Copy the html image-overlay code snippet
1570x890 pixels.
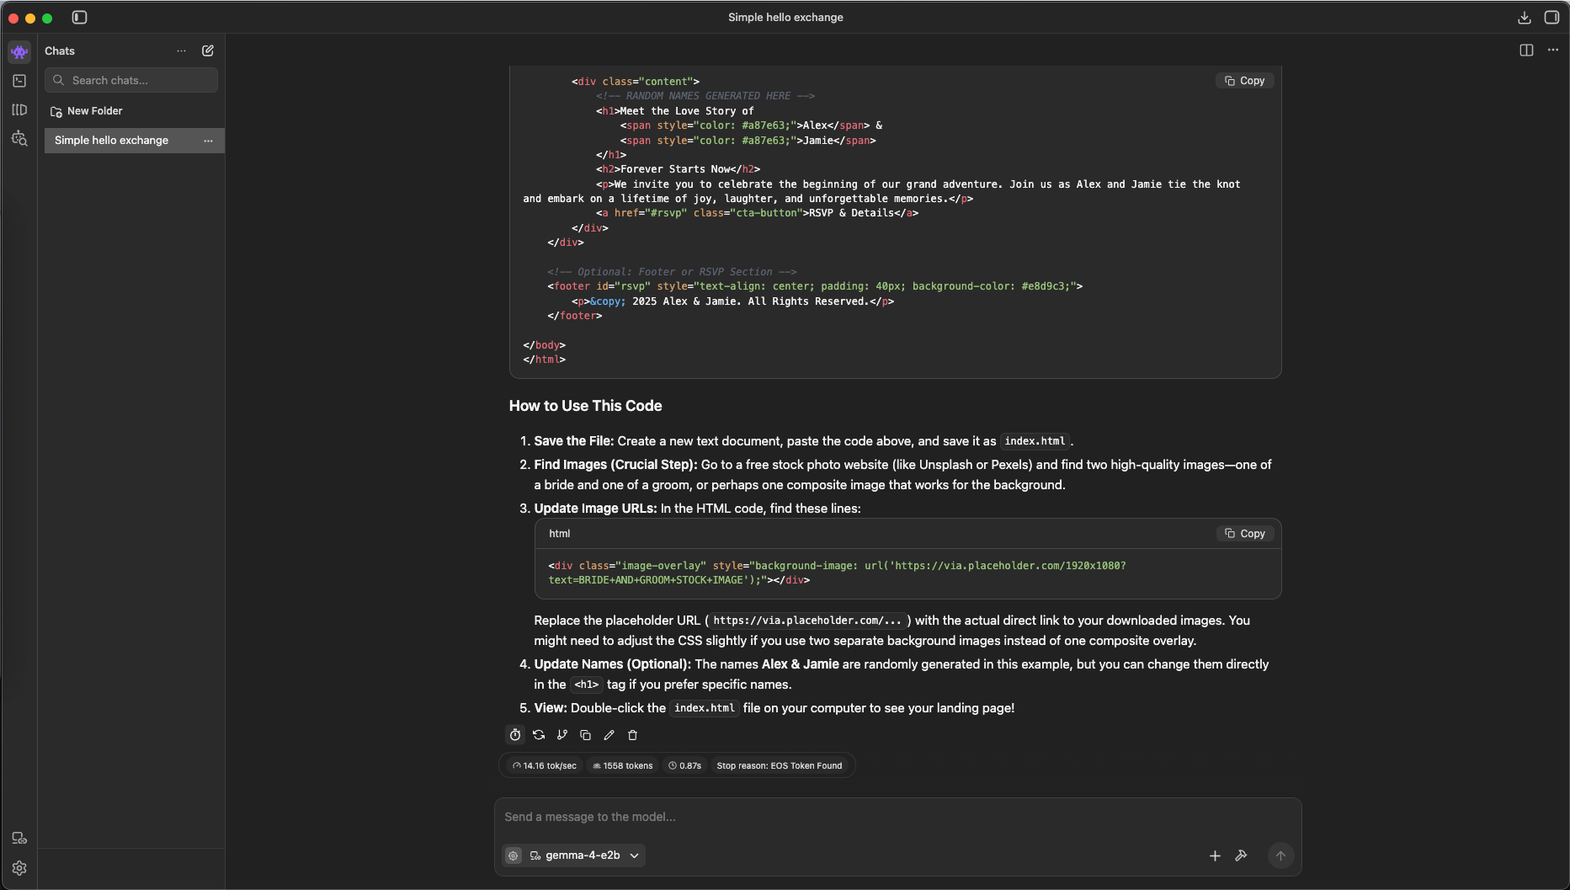pyautogui.click(x=1245, y=534)
